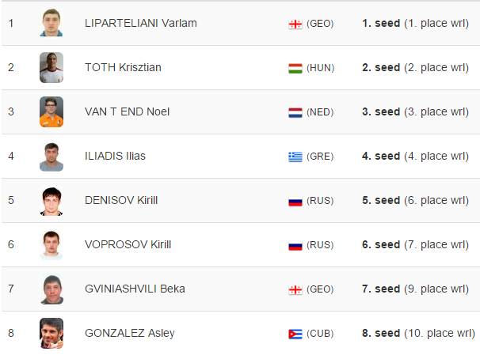Click the (HUN) country code
The height and width of the screenshot is (355, 480).
click(x=320, y=68)
